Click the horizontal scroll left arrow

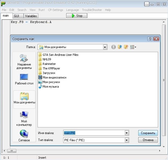tap(4, 151)
